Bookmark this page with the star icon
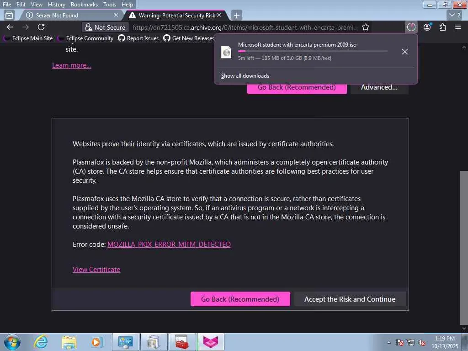 click(x=366, y=27)
